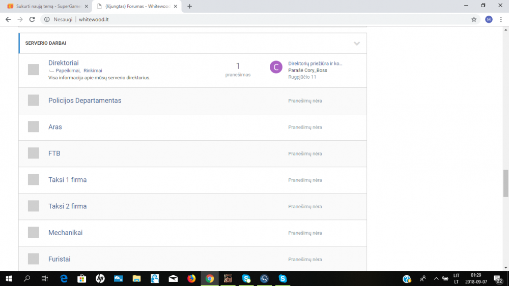
Task: Collapse the SERVERIO DARBAI section chevron
Action: 357,43
